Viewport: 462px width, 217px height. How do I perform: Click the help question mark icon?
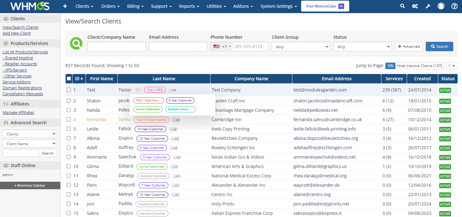pyautogui.click(x=454, y=6)
